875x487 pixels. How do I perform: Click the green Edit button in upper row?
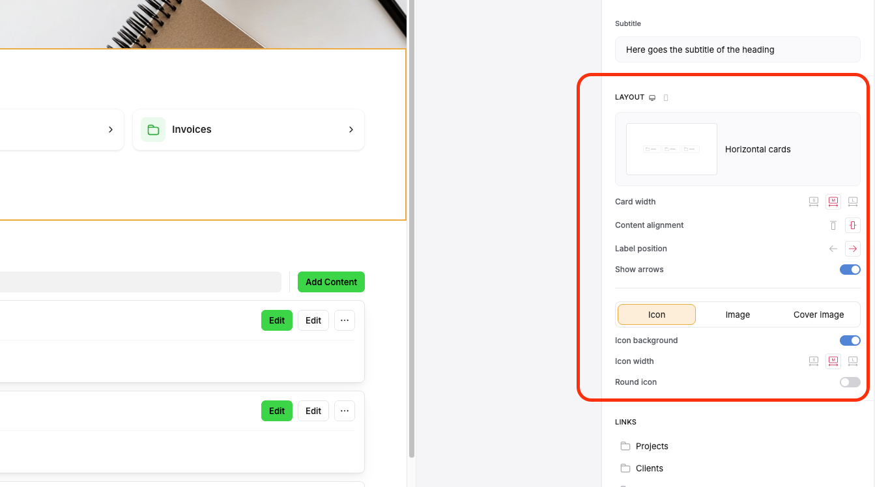(277, 320)
